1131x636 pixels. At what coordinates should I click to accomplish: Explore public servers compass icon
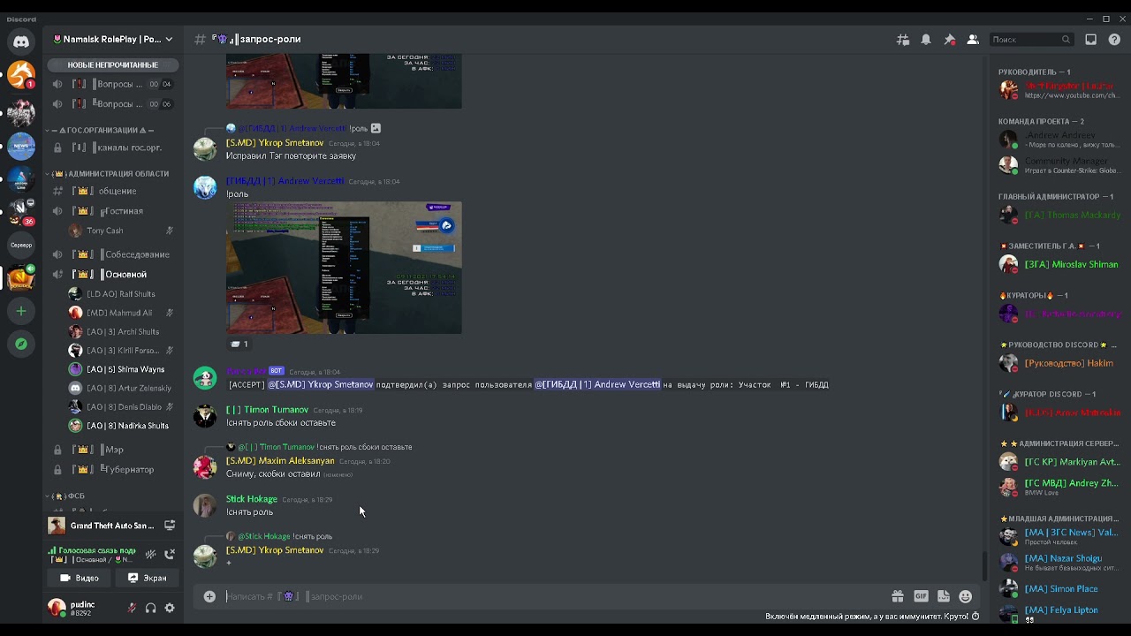21,344
